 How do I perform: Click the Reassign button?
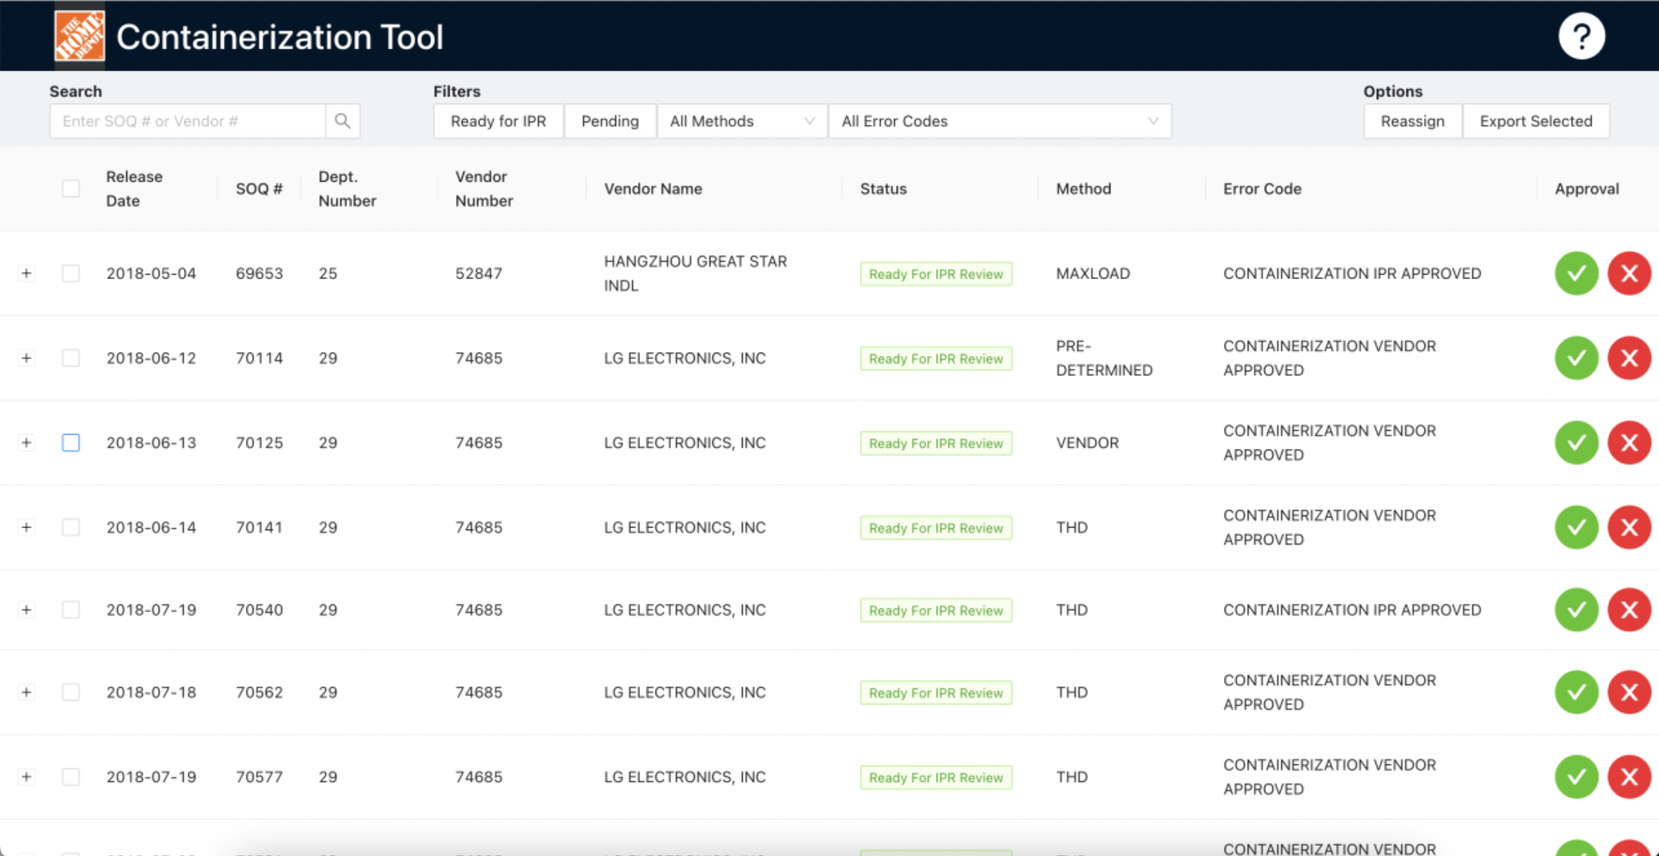1412,121
